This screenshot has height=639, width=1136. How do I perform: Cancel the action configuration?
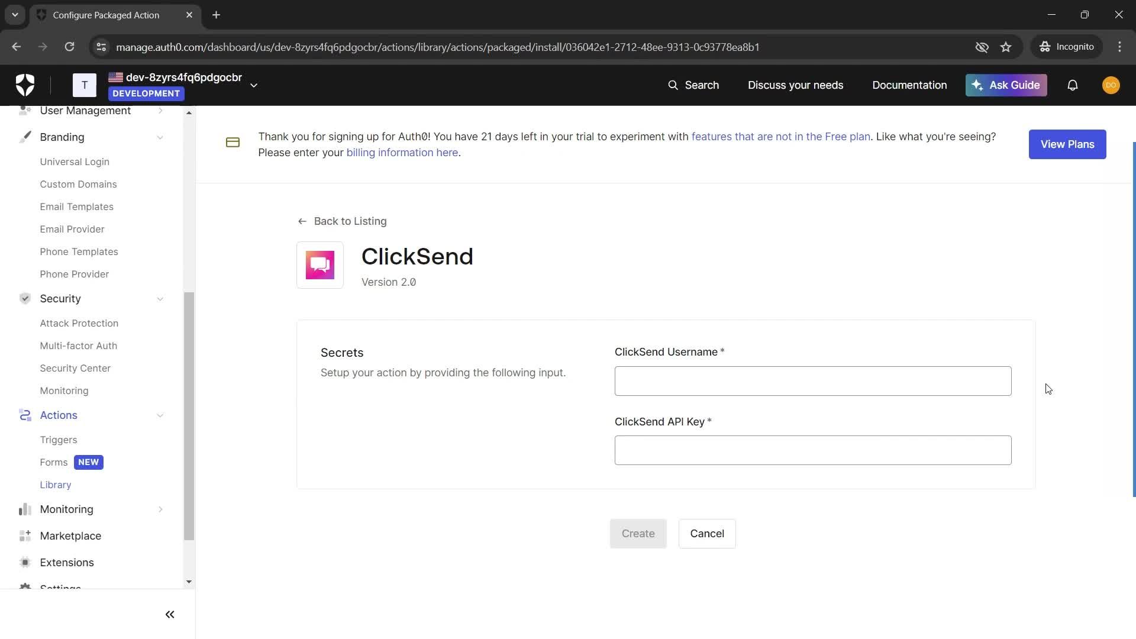point(706,534)
